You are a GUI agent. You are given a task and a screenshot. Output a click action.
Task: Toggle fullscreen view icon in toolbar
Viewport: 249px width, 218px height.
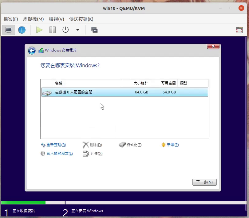[239, 30]
